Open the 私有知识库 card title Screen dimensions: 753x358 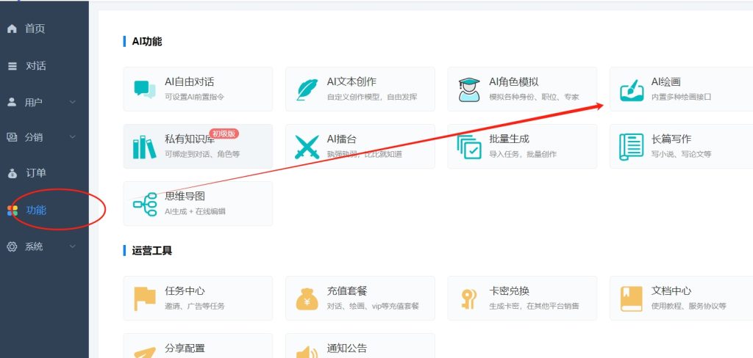(189, 139)
